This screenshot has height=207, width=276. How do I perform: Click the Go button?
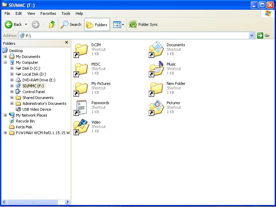click(x=263, y=36)
